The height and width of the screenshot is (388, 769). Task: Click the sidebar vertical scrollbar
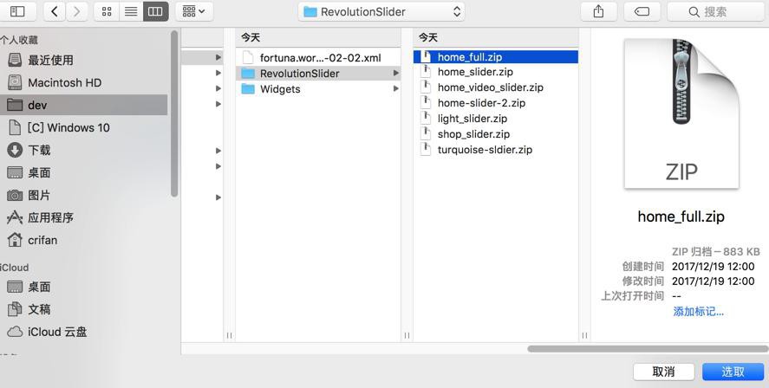[173, 113]
